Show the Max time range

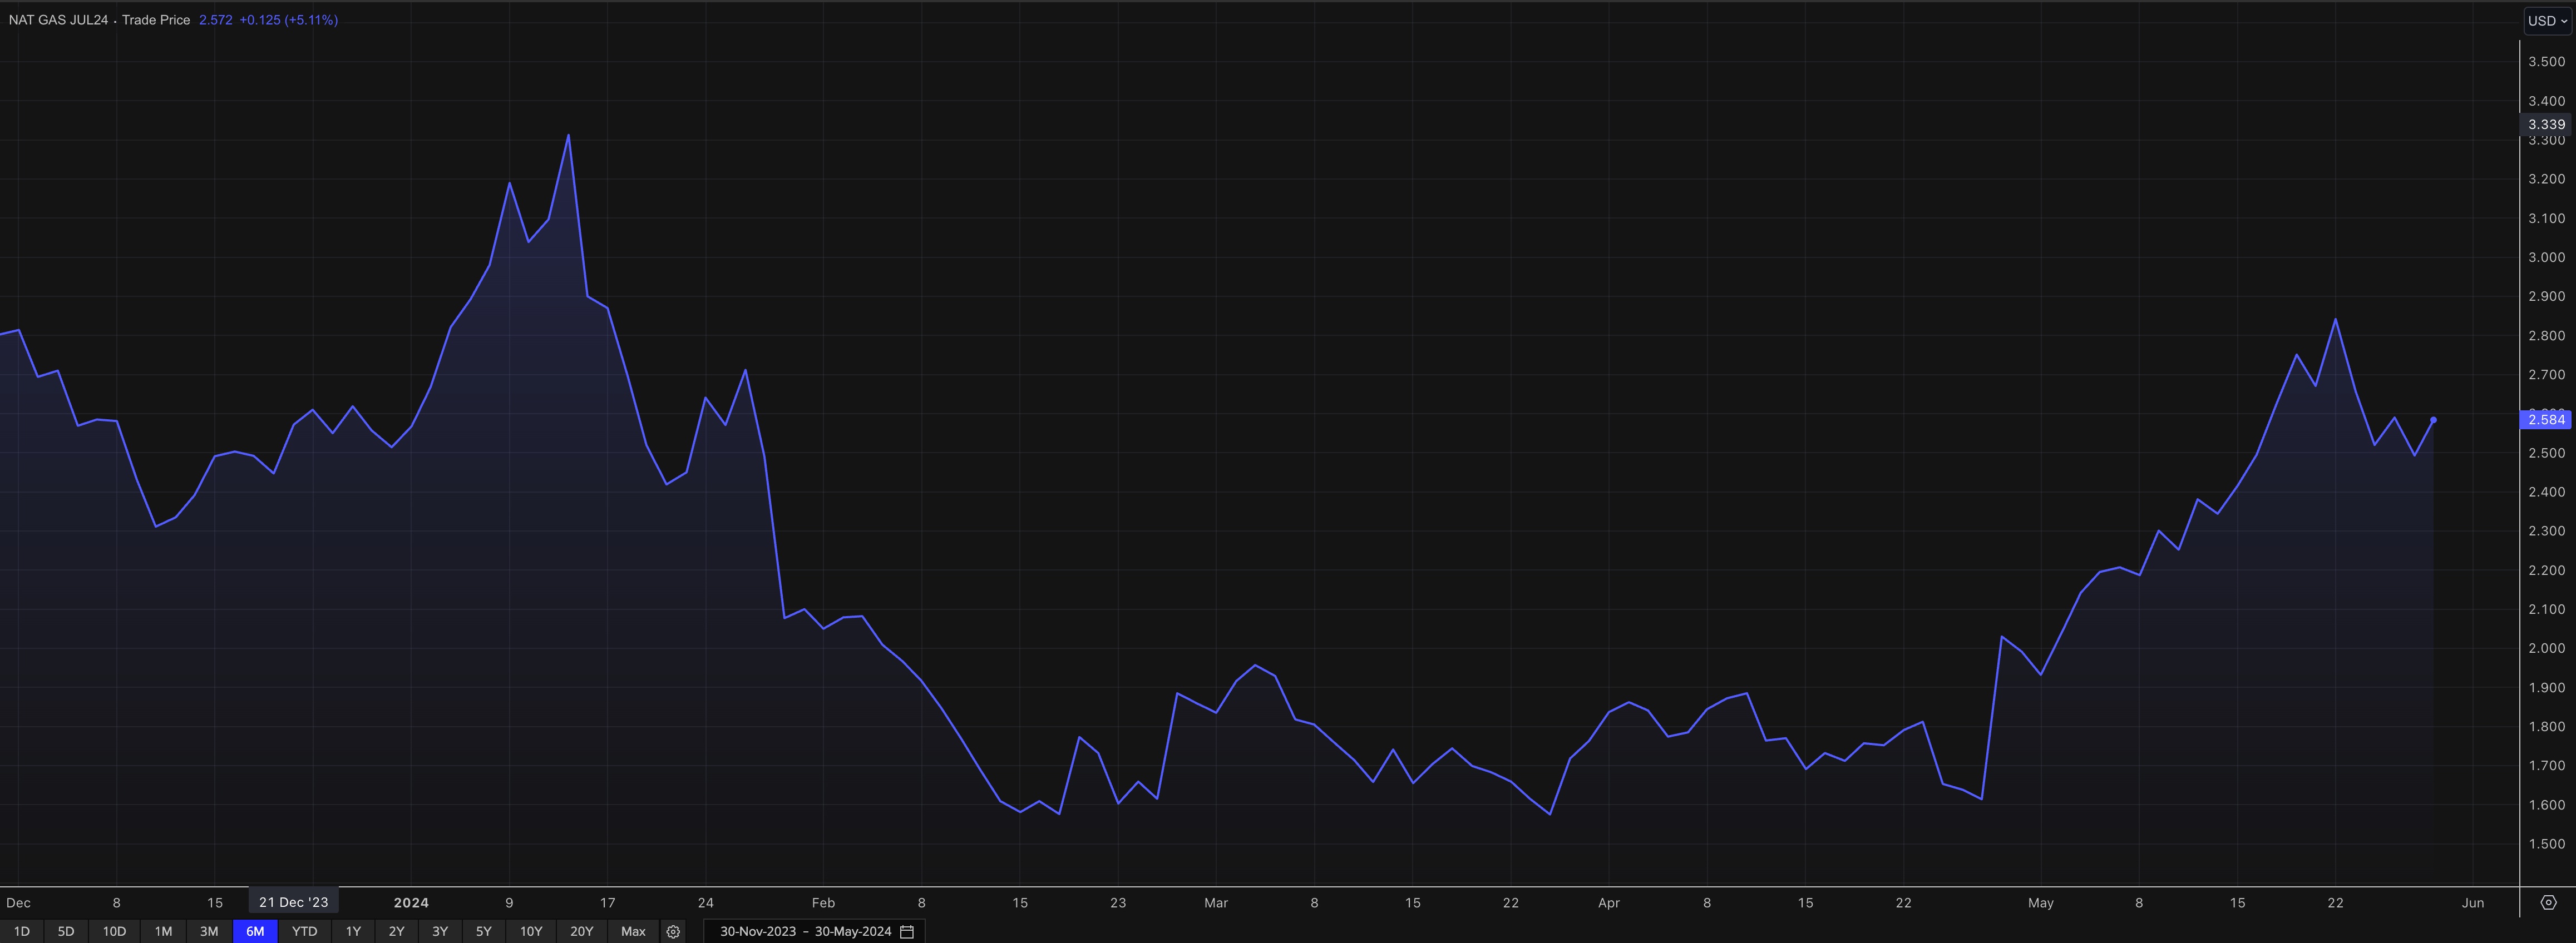point(633,931)
